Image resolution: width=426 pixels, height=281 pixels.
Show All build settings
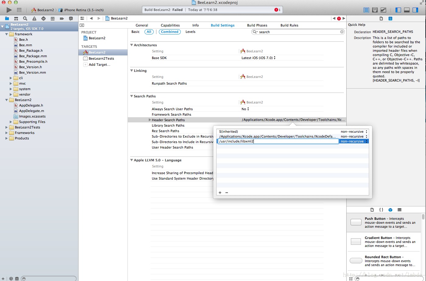click(x=149, y=32)
